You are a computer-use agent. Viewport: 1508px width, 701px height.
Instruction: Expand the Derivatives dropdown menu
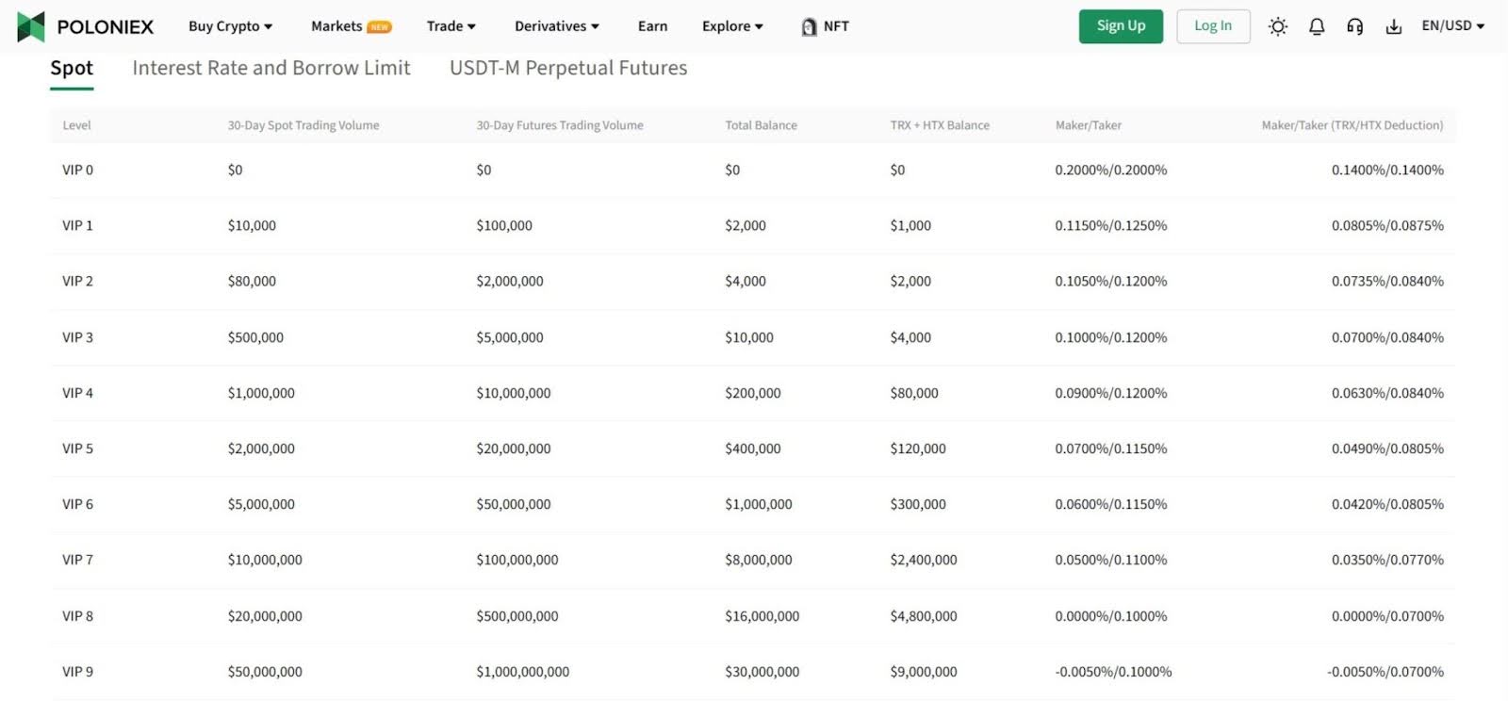point(557,26)
